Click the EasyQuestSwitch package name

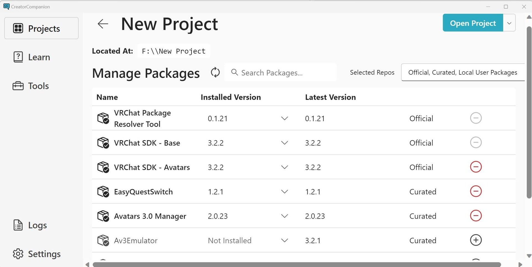[144, 192]
